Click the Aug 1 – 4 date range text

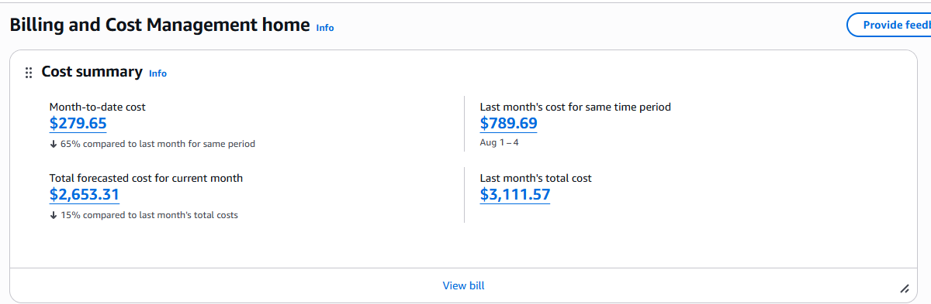tap(500, 143)
